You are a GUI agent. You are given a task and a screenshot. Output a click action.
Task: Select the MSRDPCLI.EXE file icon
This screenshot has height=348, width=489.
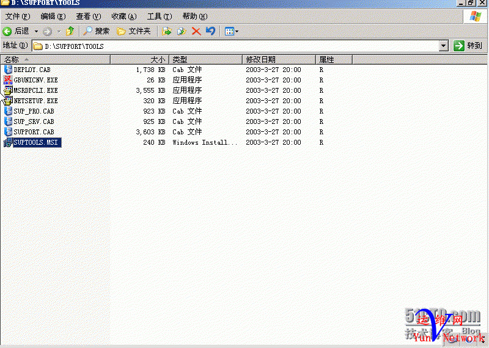(x=8, y=90)
